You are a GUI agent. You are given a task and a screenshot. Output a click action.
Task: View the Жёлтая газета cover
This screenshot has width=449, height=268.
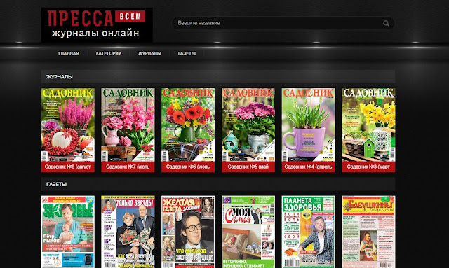coord(188,232)
